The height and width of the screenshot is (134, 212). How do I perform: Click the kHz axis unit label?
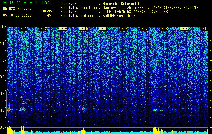coord(3,27)
